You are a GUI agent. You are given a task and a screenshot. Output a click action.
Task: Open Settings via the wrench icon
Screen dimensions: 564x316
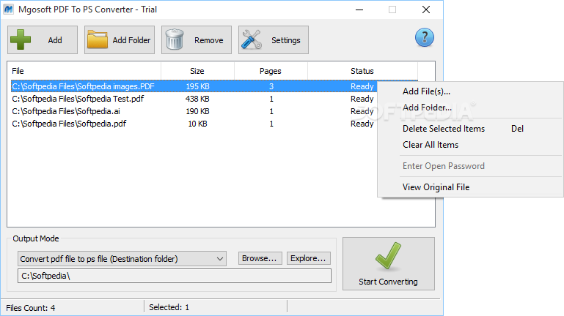(252, 39)
